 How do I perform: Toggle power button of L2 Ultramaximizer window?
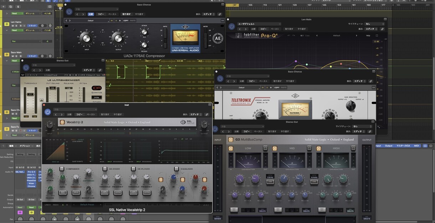click(x=26, y=68)
